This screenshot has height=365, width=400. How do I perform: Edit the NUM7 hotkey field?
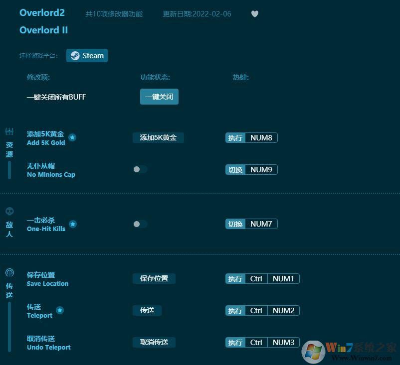(x=261, y=224)
